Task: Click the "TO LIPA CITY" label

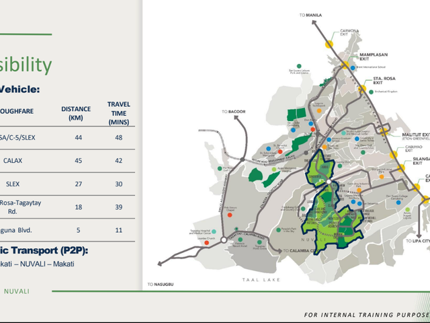Action: 418,241
